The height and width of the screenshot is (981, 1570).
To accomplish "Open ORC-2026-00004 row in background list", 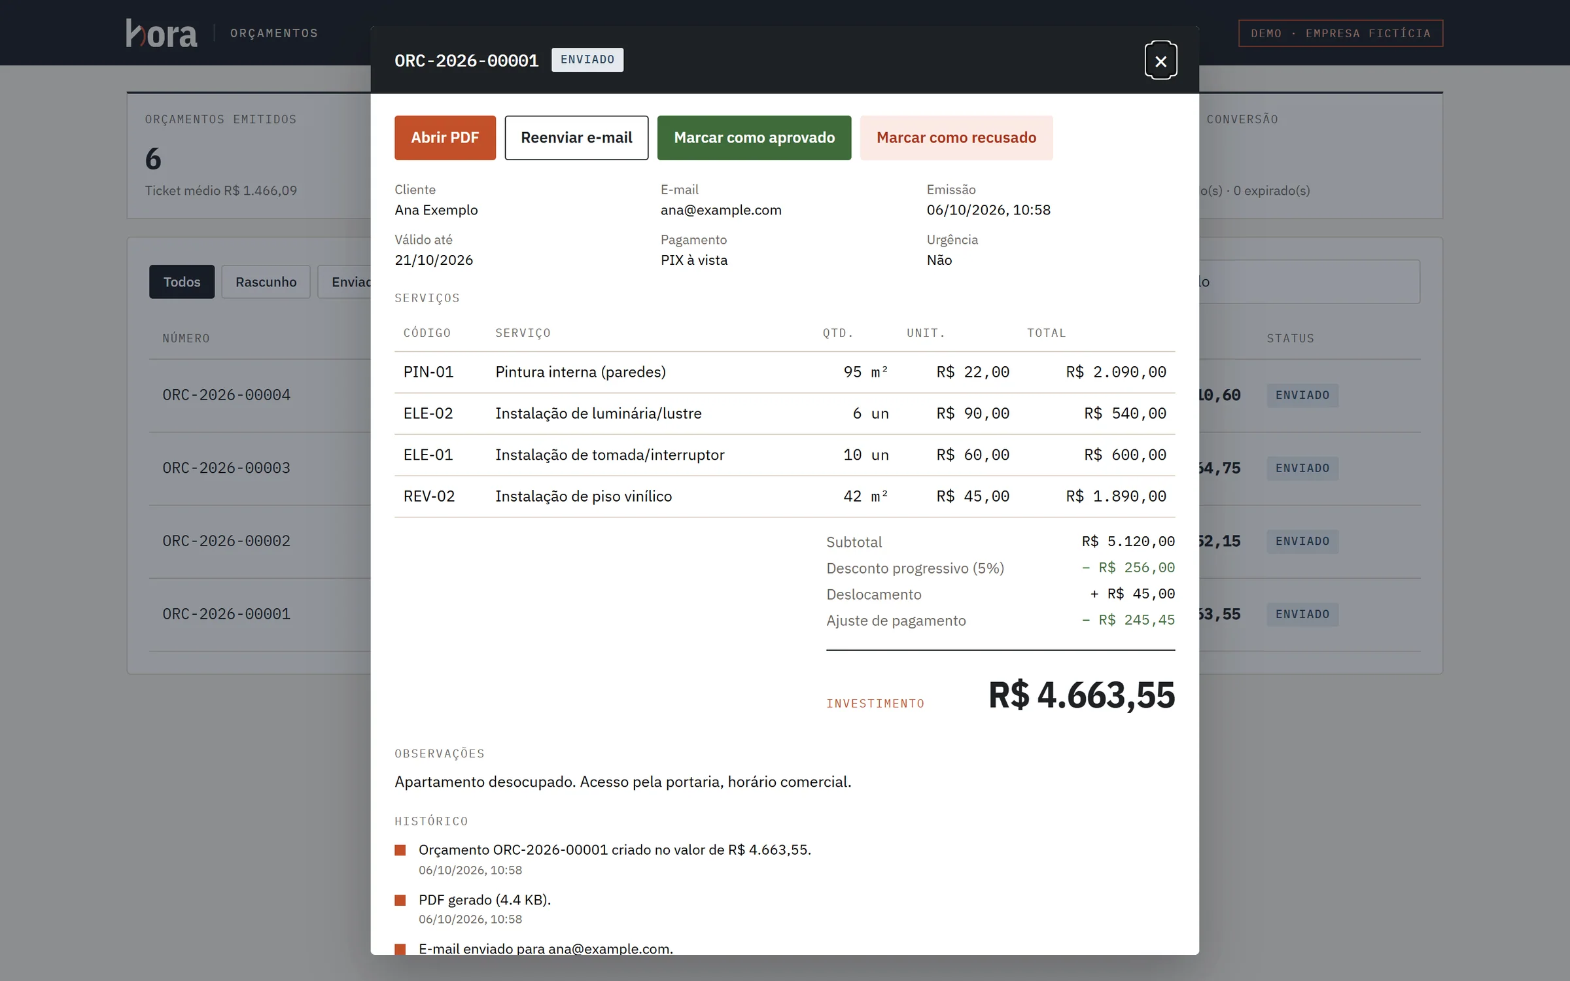I will (226, 395).
